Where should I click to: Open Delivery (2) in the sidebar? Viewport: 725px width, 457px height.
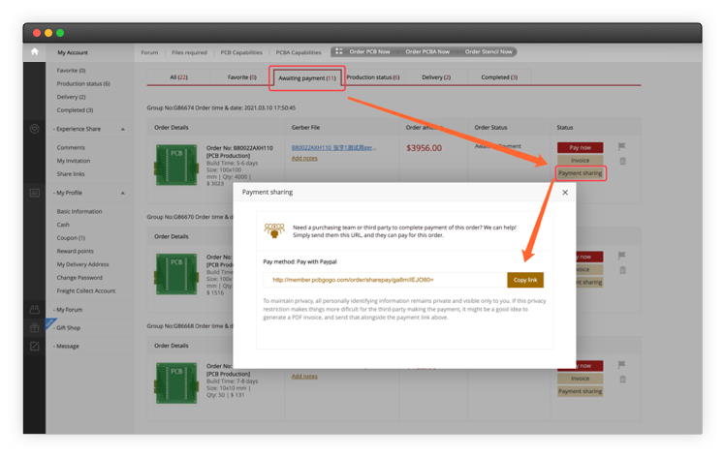pos(71,97)
